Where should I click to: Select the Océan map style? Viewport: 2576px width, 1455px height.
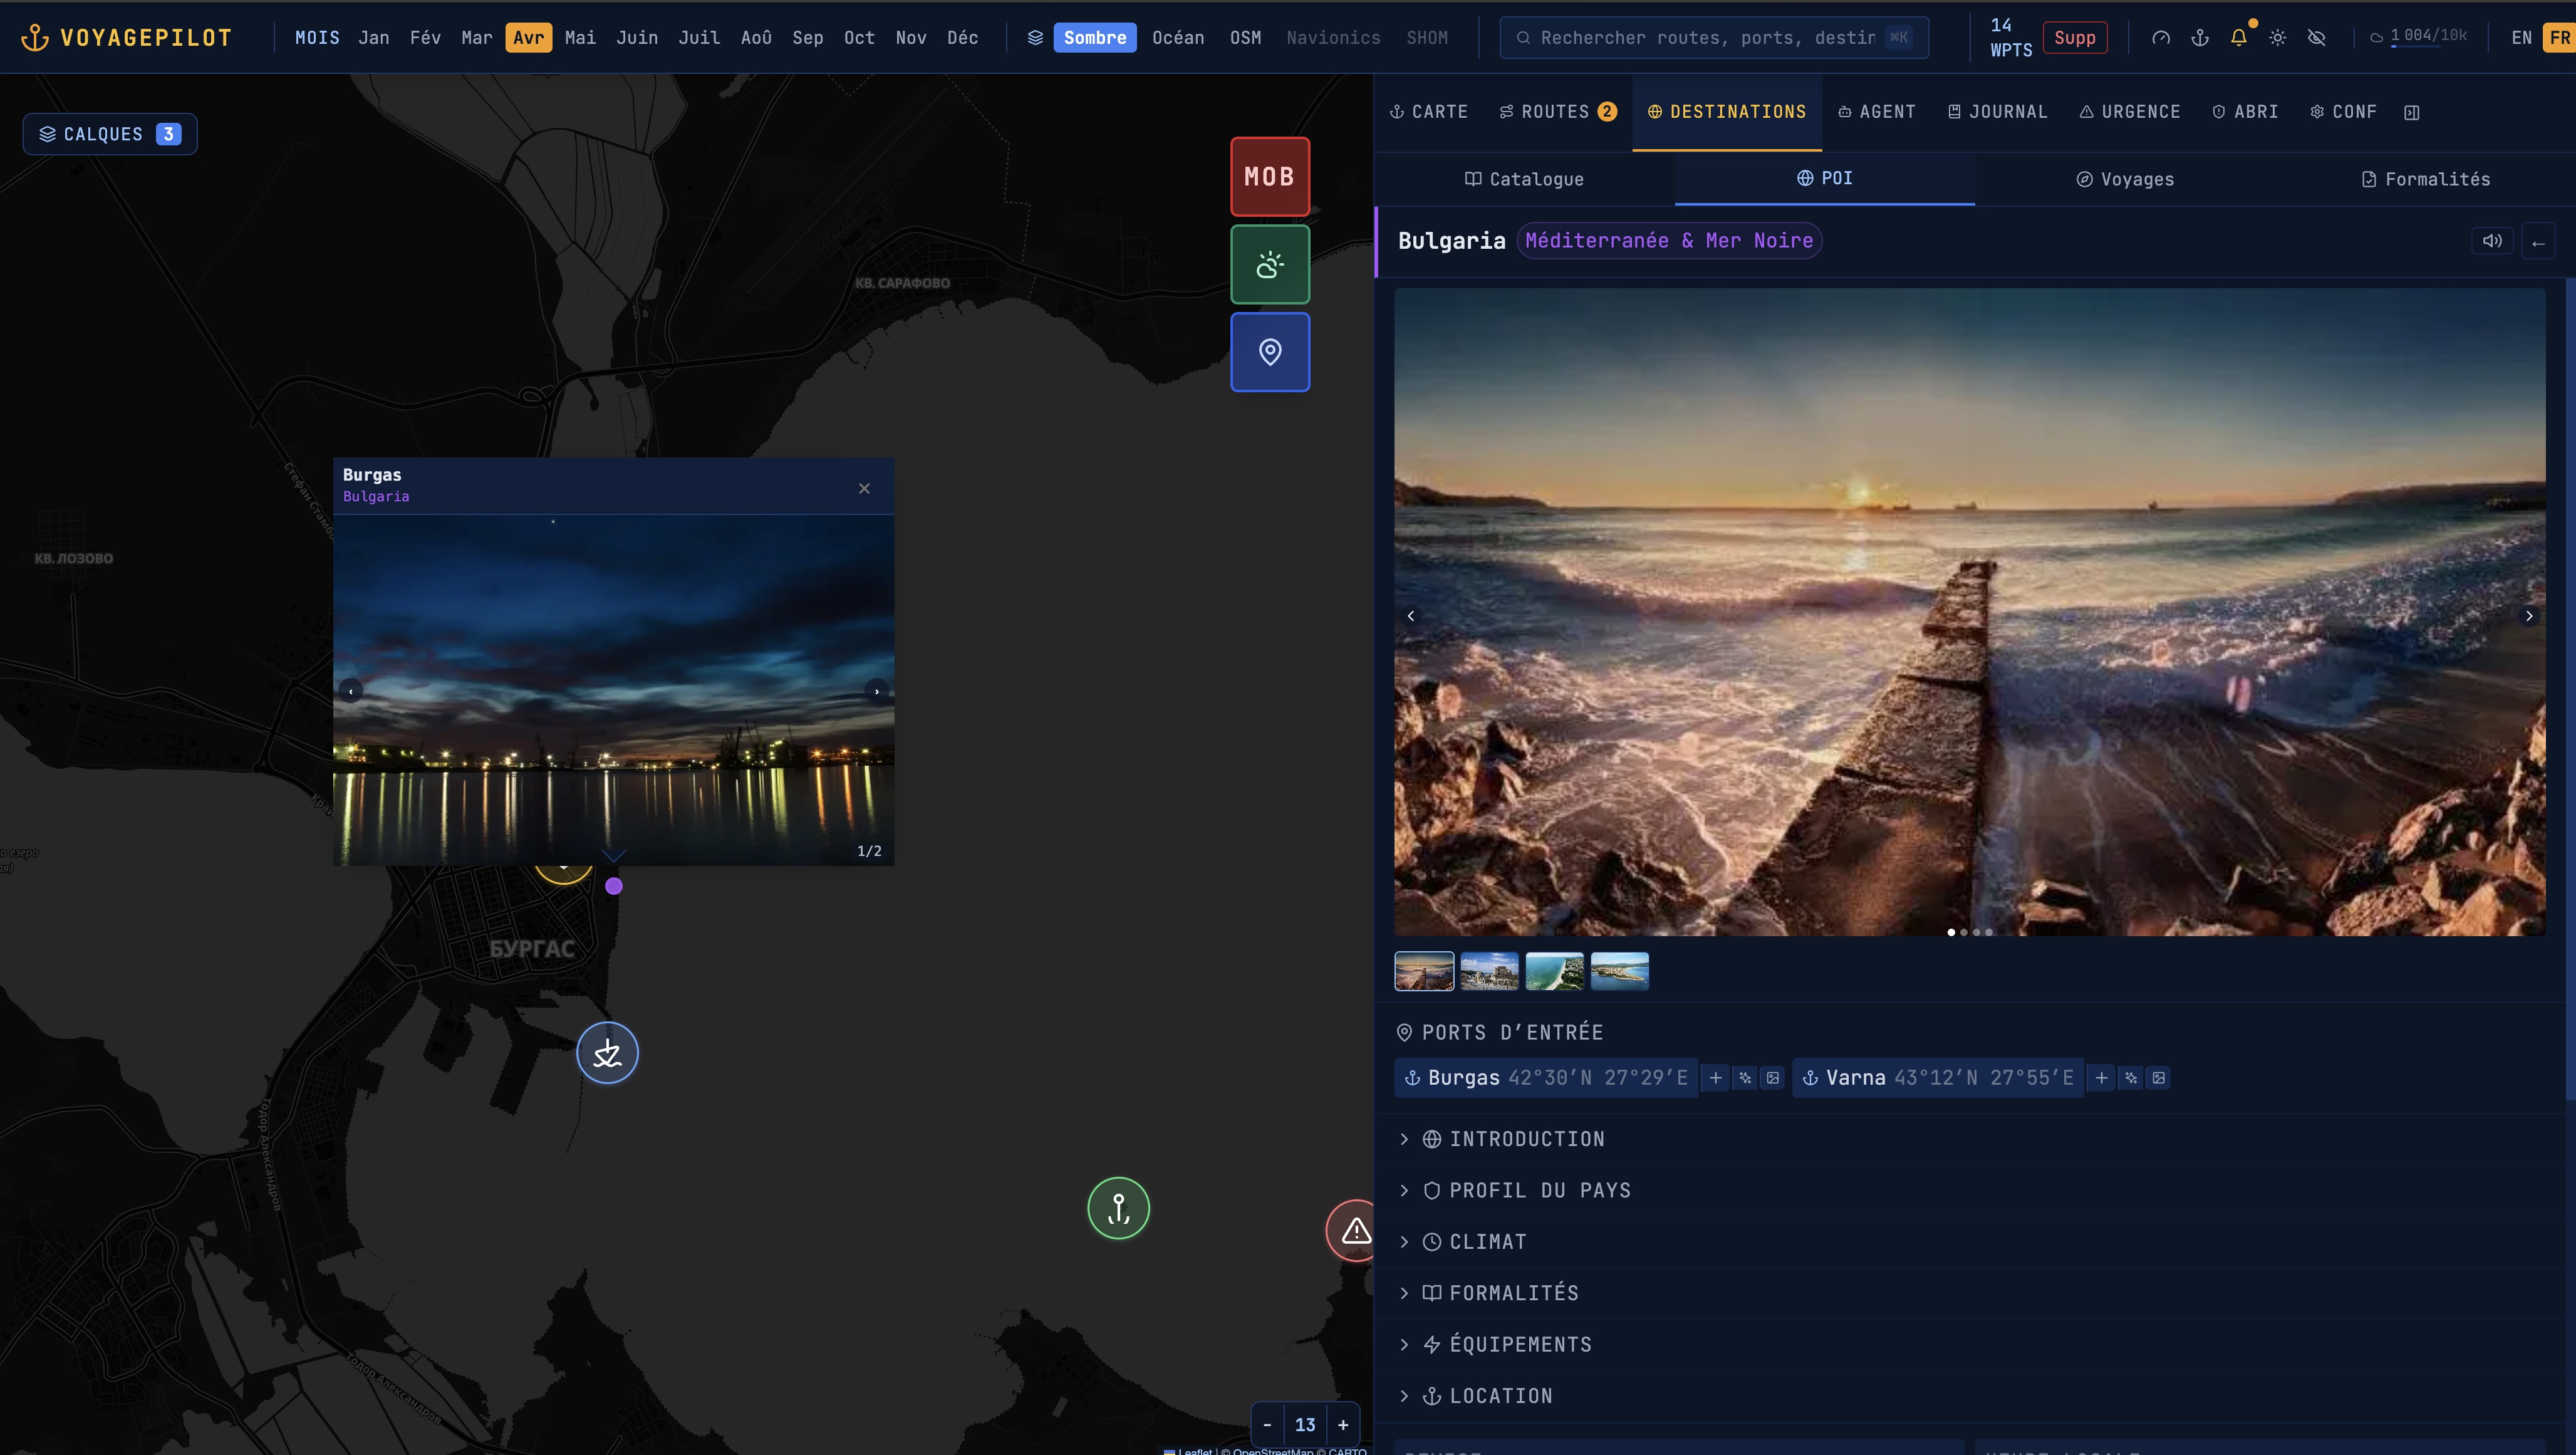point(1177,38)
